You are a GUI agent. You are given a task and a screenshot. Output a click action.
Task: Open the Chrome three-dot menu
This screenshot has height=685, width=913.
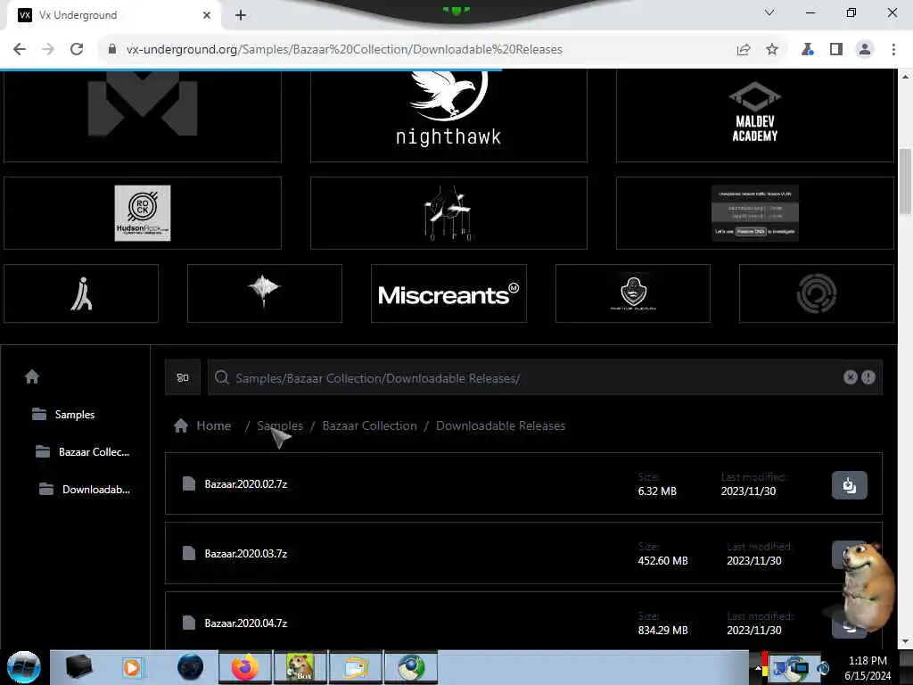tap(893, 50)
